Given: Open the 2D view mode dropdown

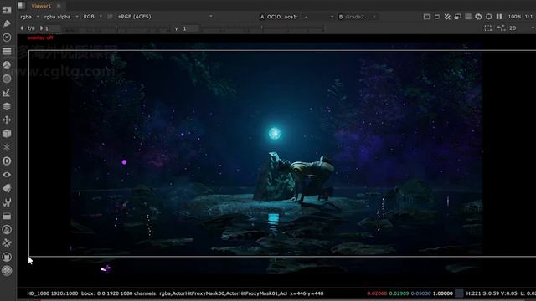Looking at the screenshot, I should 522,28.
